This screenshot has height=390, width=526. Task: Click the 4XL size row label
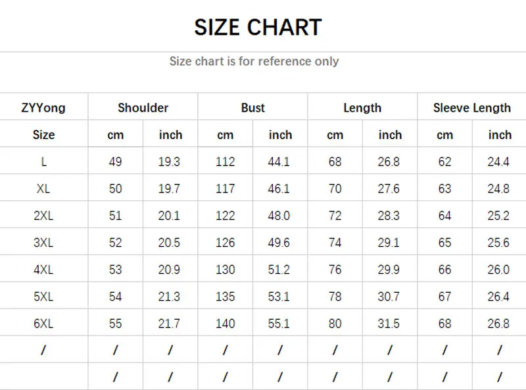(x=43, y=269)
